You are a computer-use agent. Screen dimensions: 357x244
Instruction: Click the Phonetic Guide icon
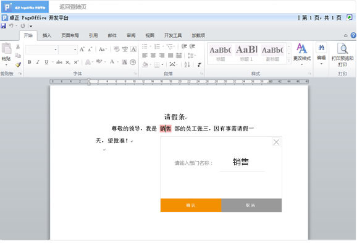pos(125,49)
